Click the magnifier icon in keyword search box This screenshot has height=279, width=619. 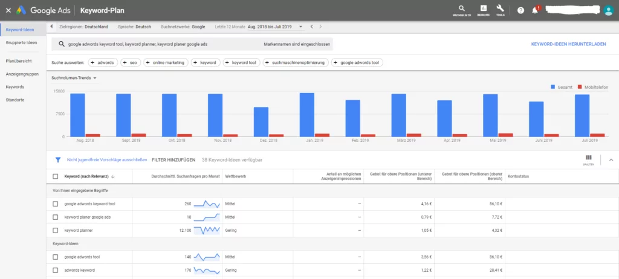(x=62, y=44)
